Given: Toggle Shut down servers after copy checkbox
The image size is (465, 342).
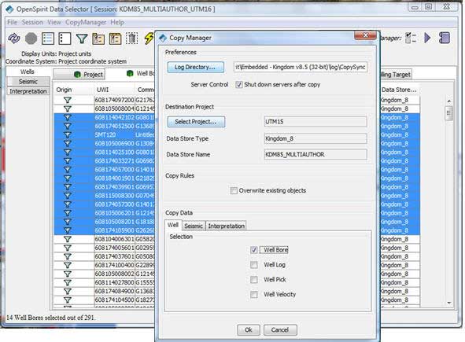Looking at the screenshot, I should click(x=238, y=85).
